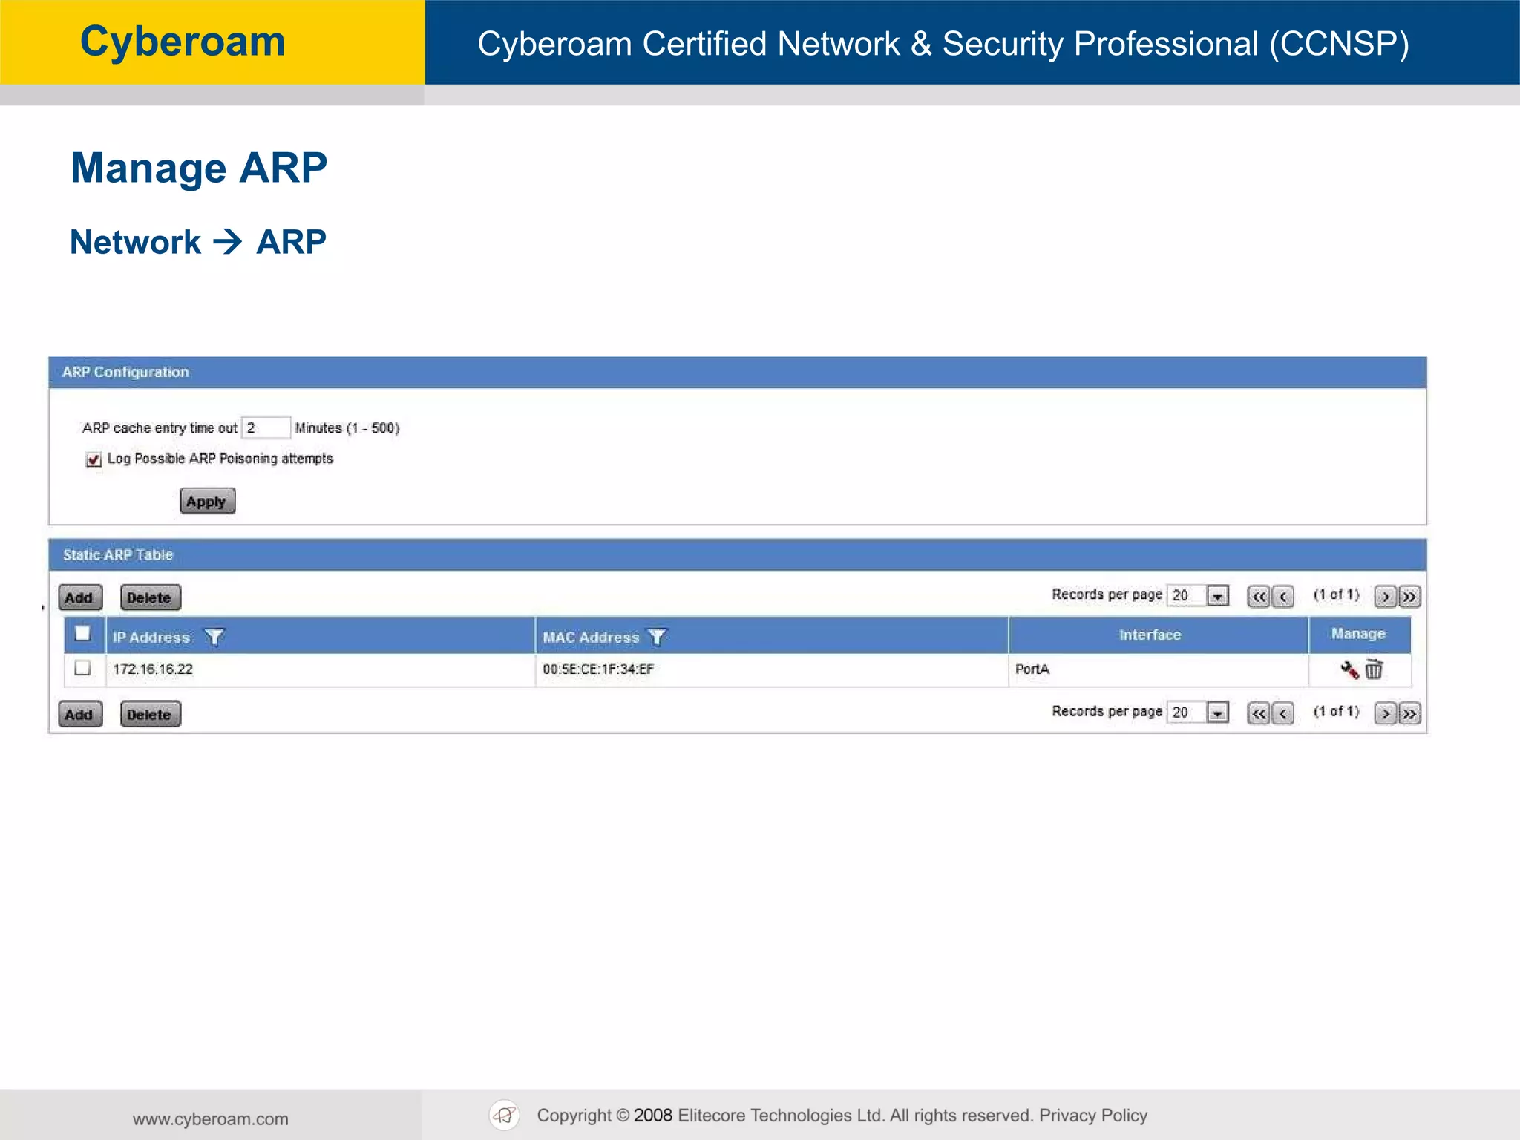Viewport: 1520px width, 1140px height.
Task: Select the PortA interface cell
Action: click(1032, 669)
